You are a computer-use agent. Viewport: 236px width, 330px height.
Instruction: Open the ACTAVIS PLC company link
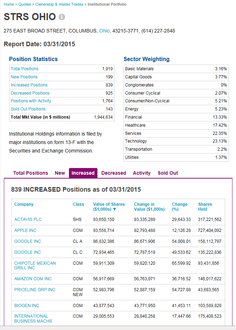28,220
